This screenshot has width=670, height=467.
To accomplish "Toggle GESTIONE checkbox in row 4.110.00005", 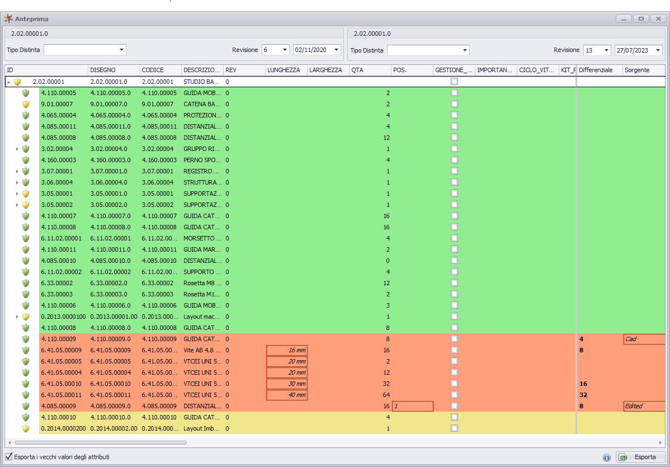I will pos(454,93).
